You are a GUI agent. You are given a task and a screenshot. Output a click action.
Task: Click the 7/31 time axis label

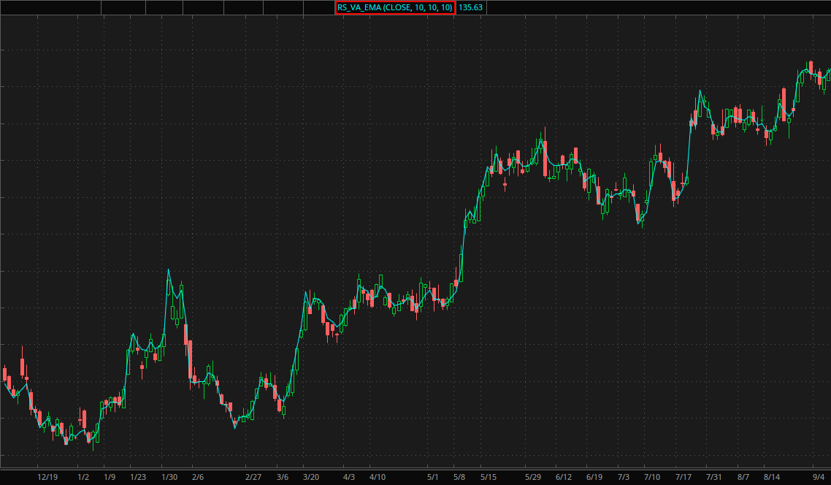[713, 477]
